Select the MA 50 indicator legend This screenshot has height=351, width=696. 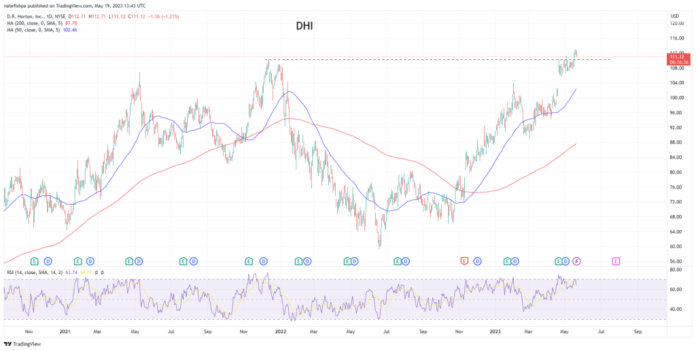[38, 30]
